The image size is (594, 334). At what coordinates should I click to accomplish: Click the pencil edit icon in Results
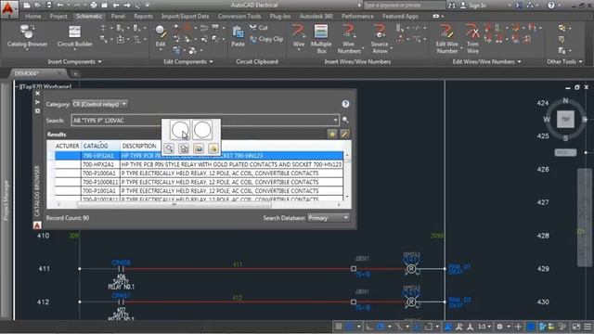(x=344, y=134)
